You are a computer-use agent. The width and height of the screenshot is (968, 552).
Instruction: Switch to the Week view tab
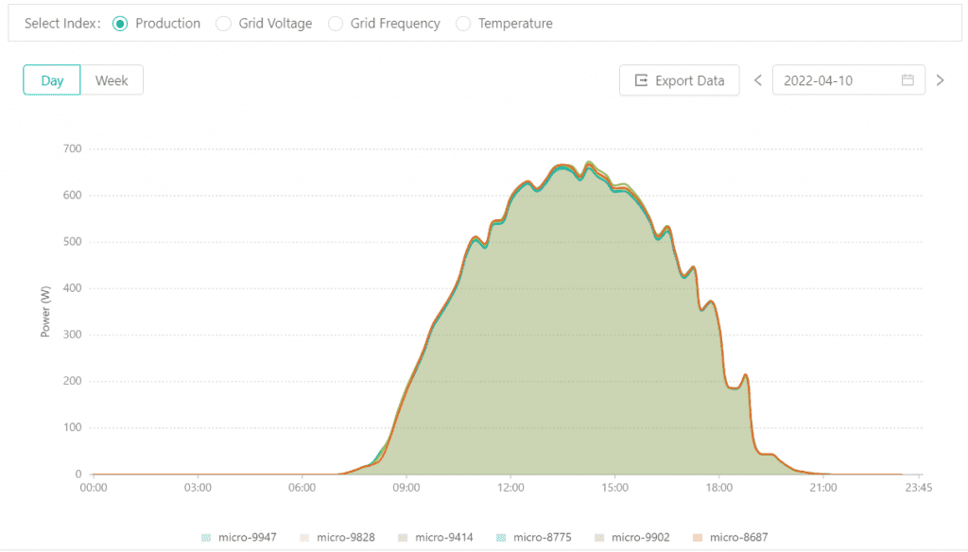coord(112,80)
